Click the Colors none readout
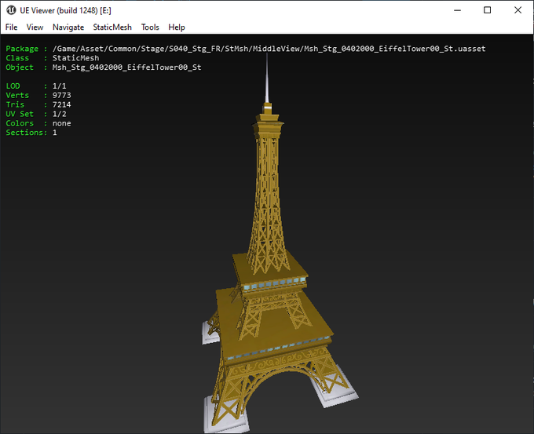 [x=61, y=124]
